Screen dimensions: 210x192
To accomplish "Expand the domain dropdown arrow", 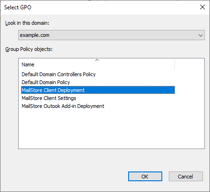I will tap(201, 36).
